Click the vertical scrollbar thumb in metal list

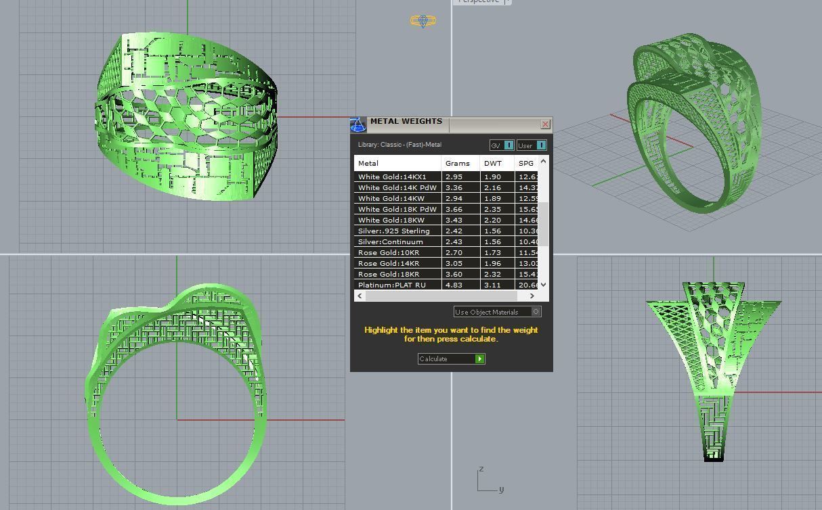tap(543, 225)
